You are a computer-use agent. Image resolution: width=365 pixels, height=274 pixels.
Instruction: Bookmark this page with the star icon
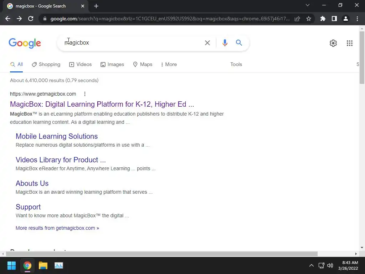pyautogui.click(x=309, y=19)
